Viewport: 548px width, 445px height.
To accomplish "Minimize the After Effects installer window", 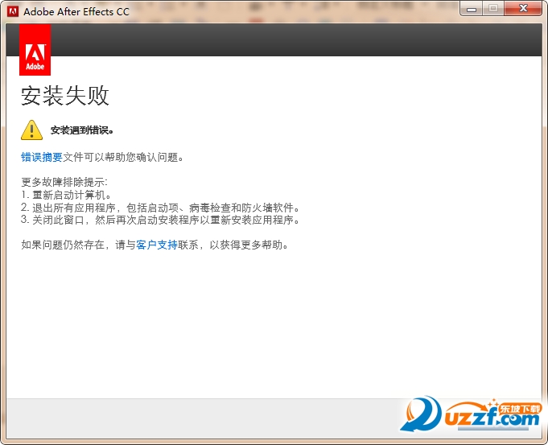I will click(472, 8).
